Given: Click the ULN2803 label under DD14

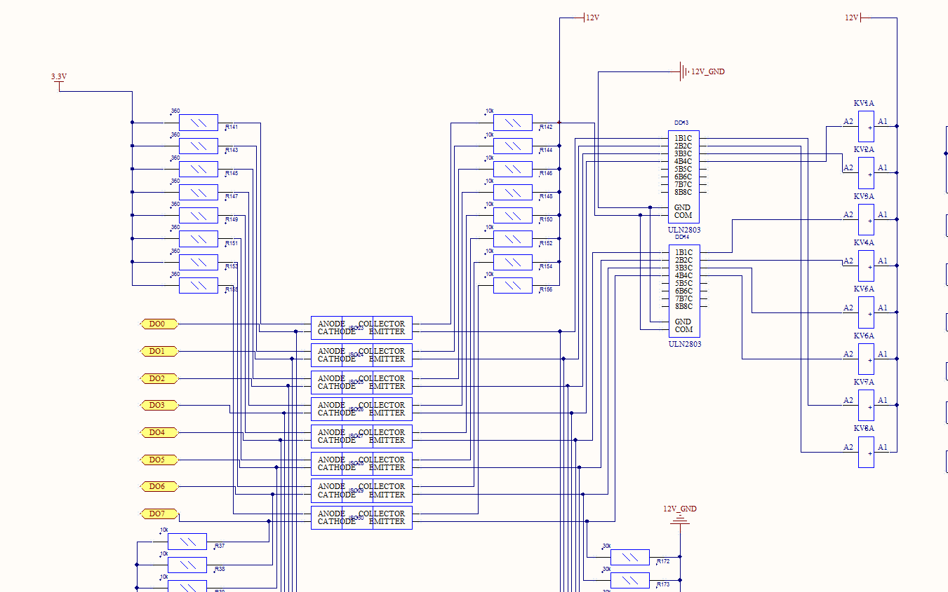Looking at the screenshot, I should (x=684, y=344).
